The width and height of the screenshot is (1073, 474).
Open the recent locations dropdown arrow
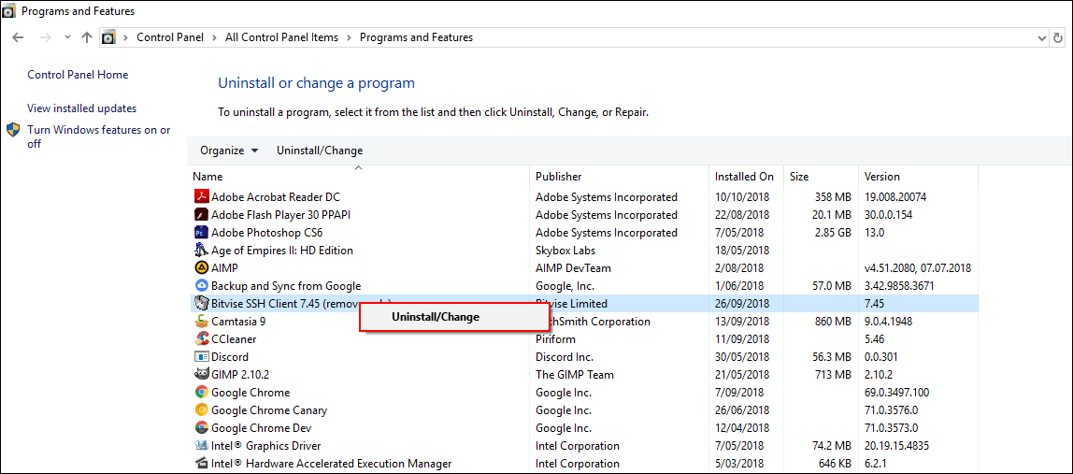[x=67, y=37]
